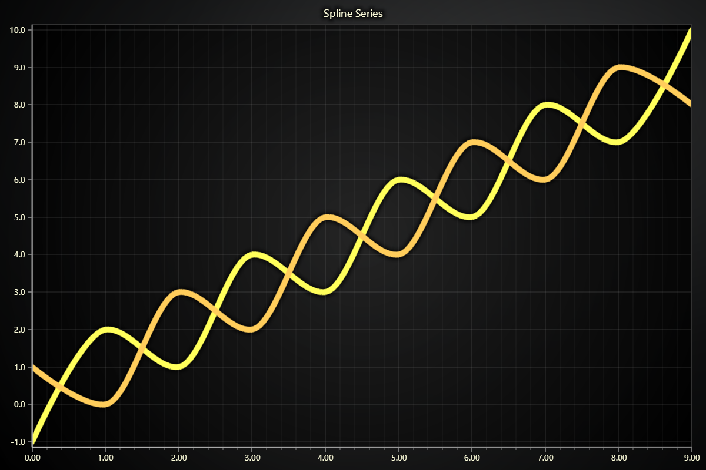Select the Y-axis label 7.0
Viewport: 706px width, 470px height.
(19, 142)
